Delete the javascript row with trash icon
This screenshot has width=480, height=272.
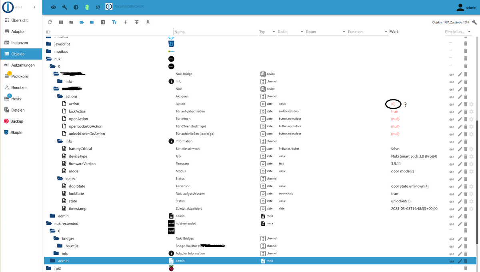click(x=466, y=44)
